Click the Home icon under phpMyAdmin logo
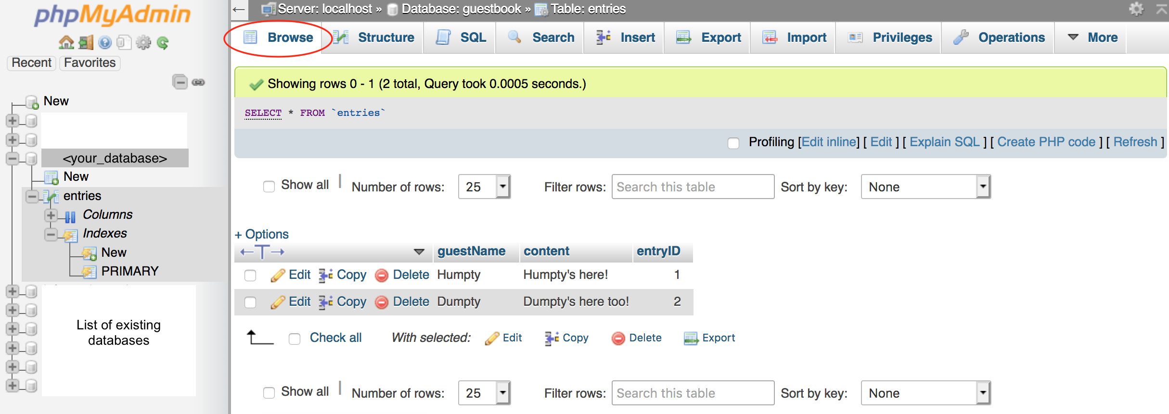 [x=66, y=43]
